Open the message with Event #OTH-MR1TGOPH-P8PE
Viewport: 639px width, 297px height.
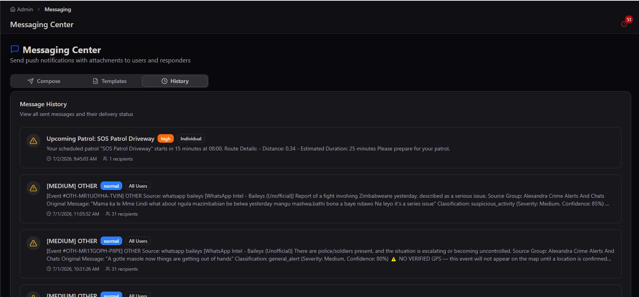(320, 254)
